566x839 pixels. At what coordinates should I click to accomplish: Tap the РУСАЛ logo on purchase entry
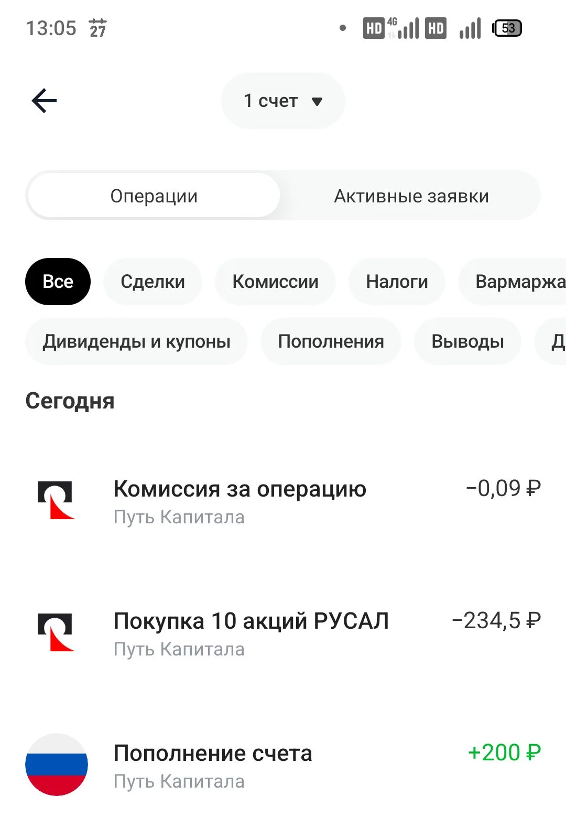coord(56,632)
